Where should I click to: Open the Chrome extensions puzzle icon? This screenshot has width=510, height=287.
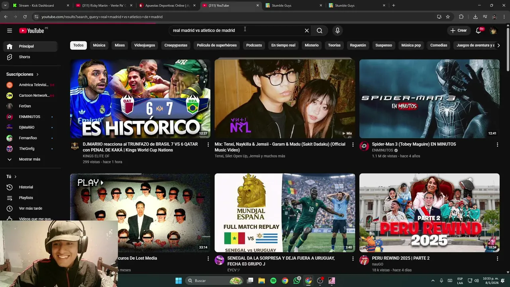click(461, 17)
